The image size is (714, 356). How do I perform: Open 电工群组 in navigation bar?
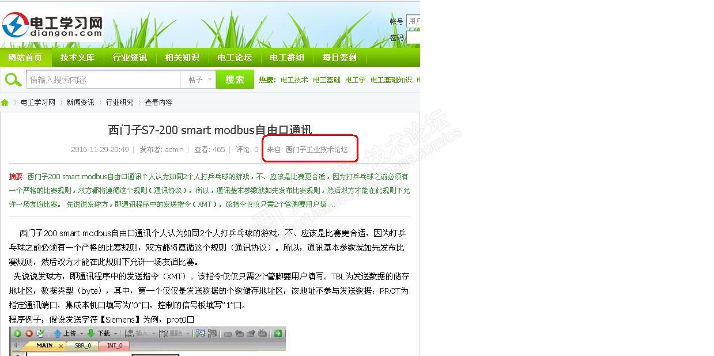287,58
